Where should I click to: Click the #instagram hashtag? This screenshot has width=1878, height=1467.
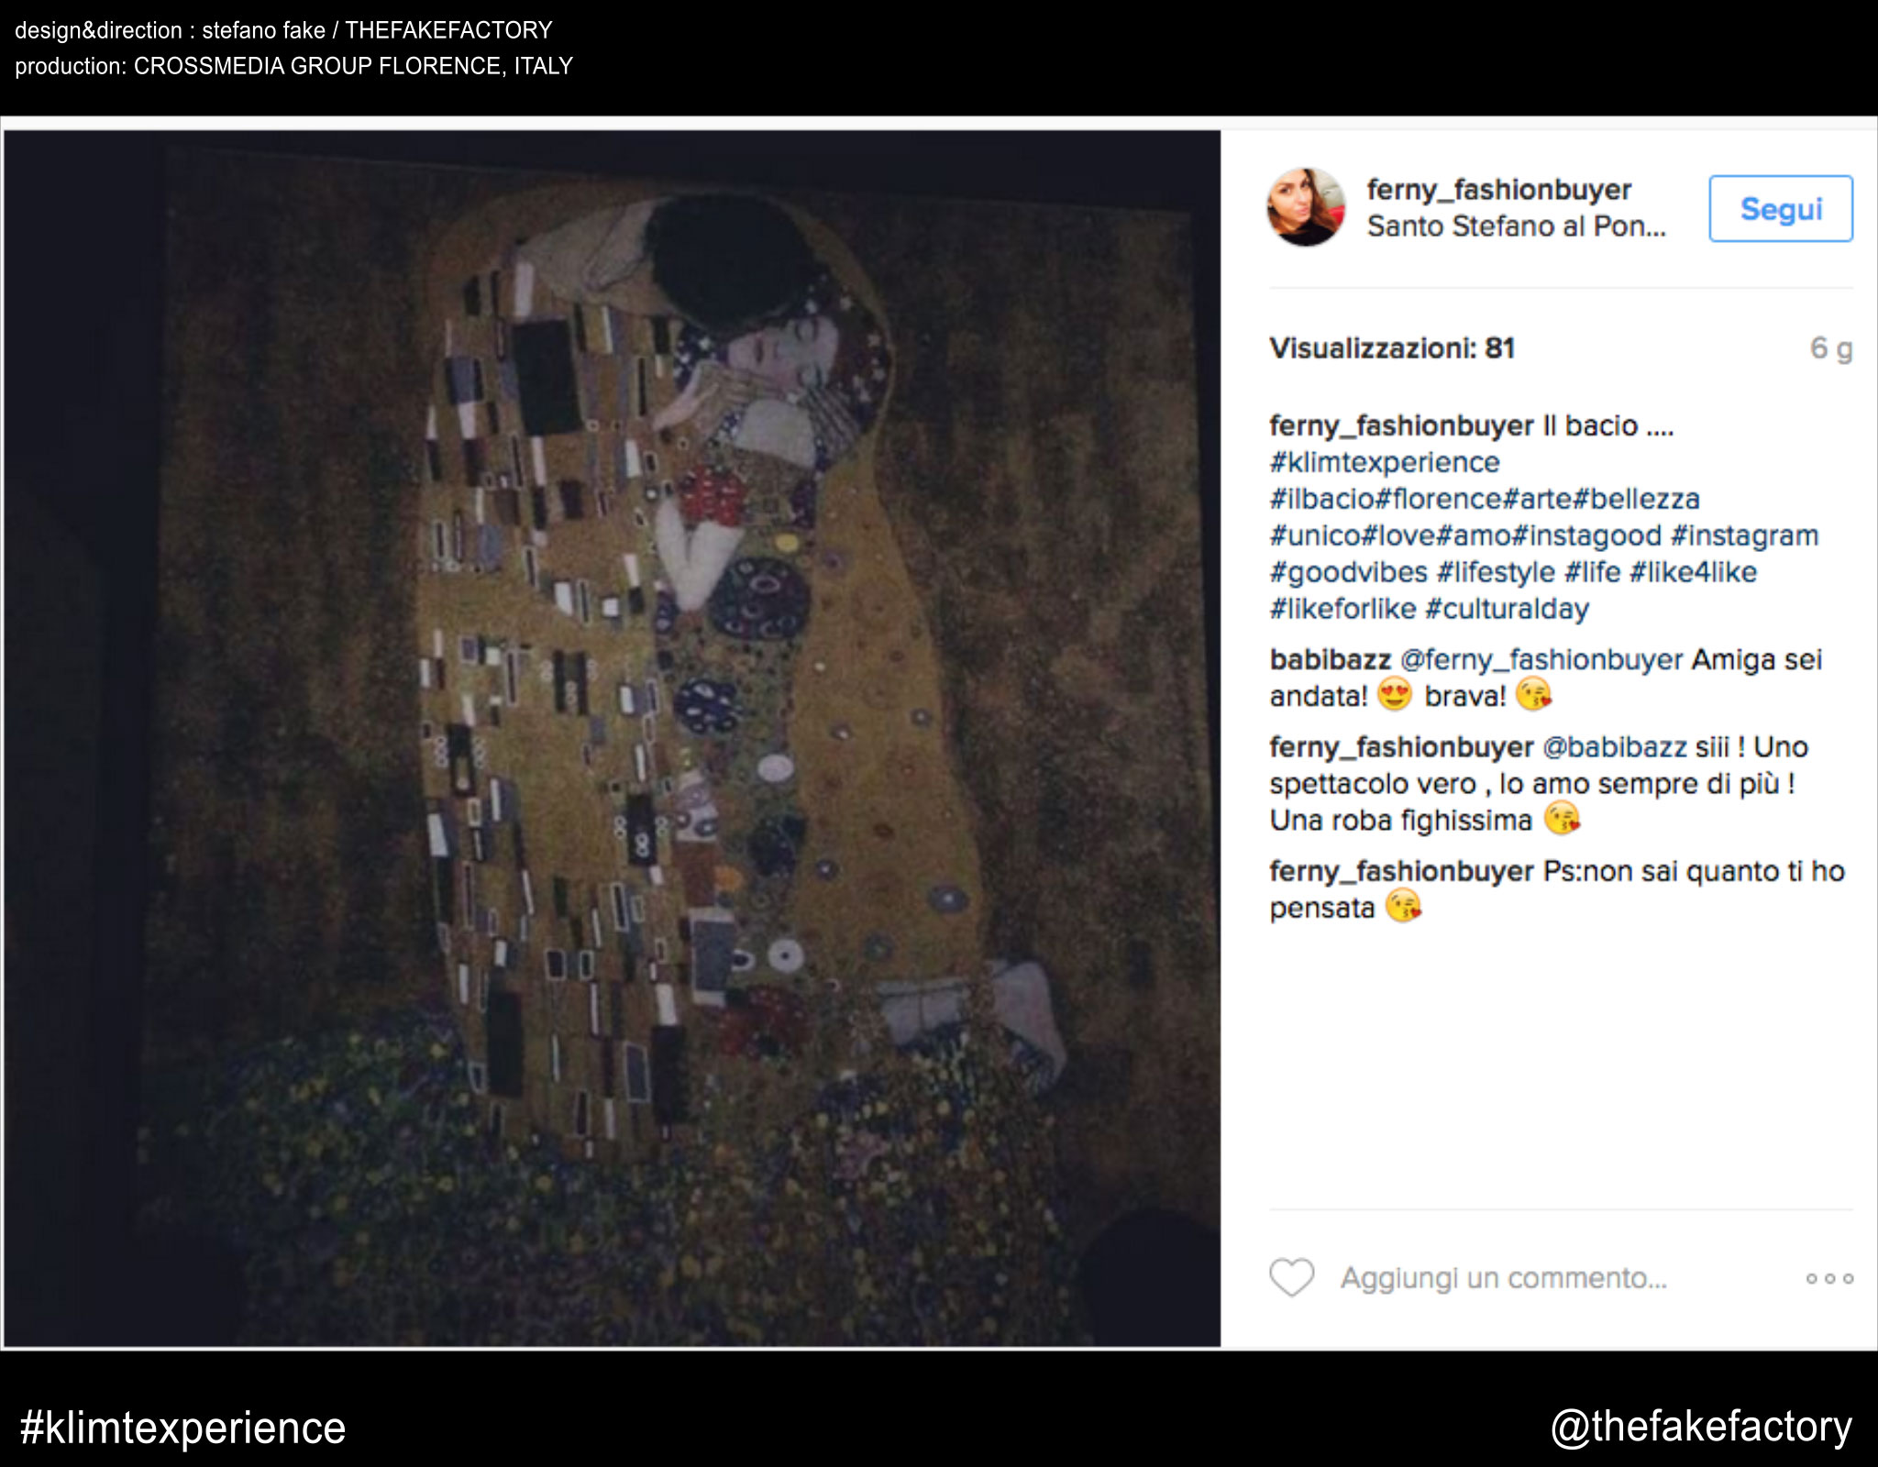click(1744, 535)
